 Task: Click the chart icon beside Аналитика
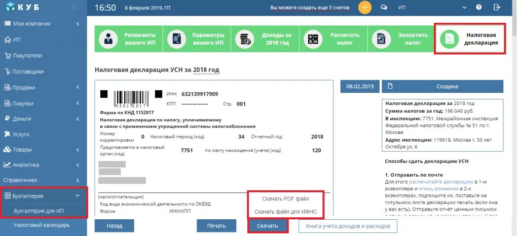[7, 165]
